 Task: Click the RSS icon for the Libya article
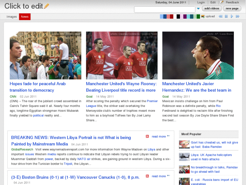pyautogui.click(x=147, y=136)
